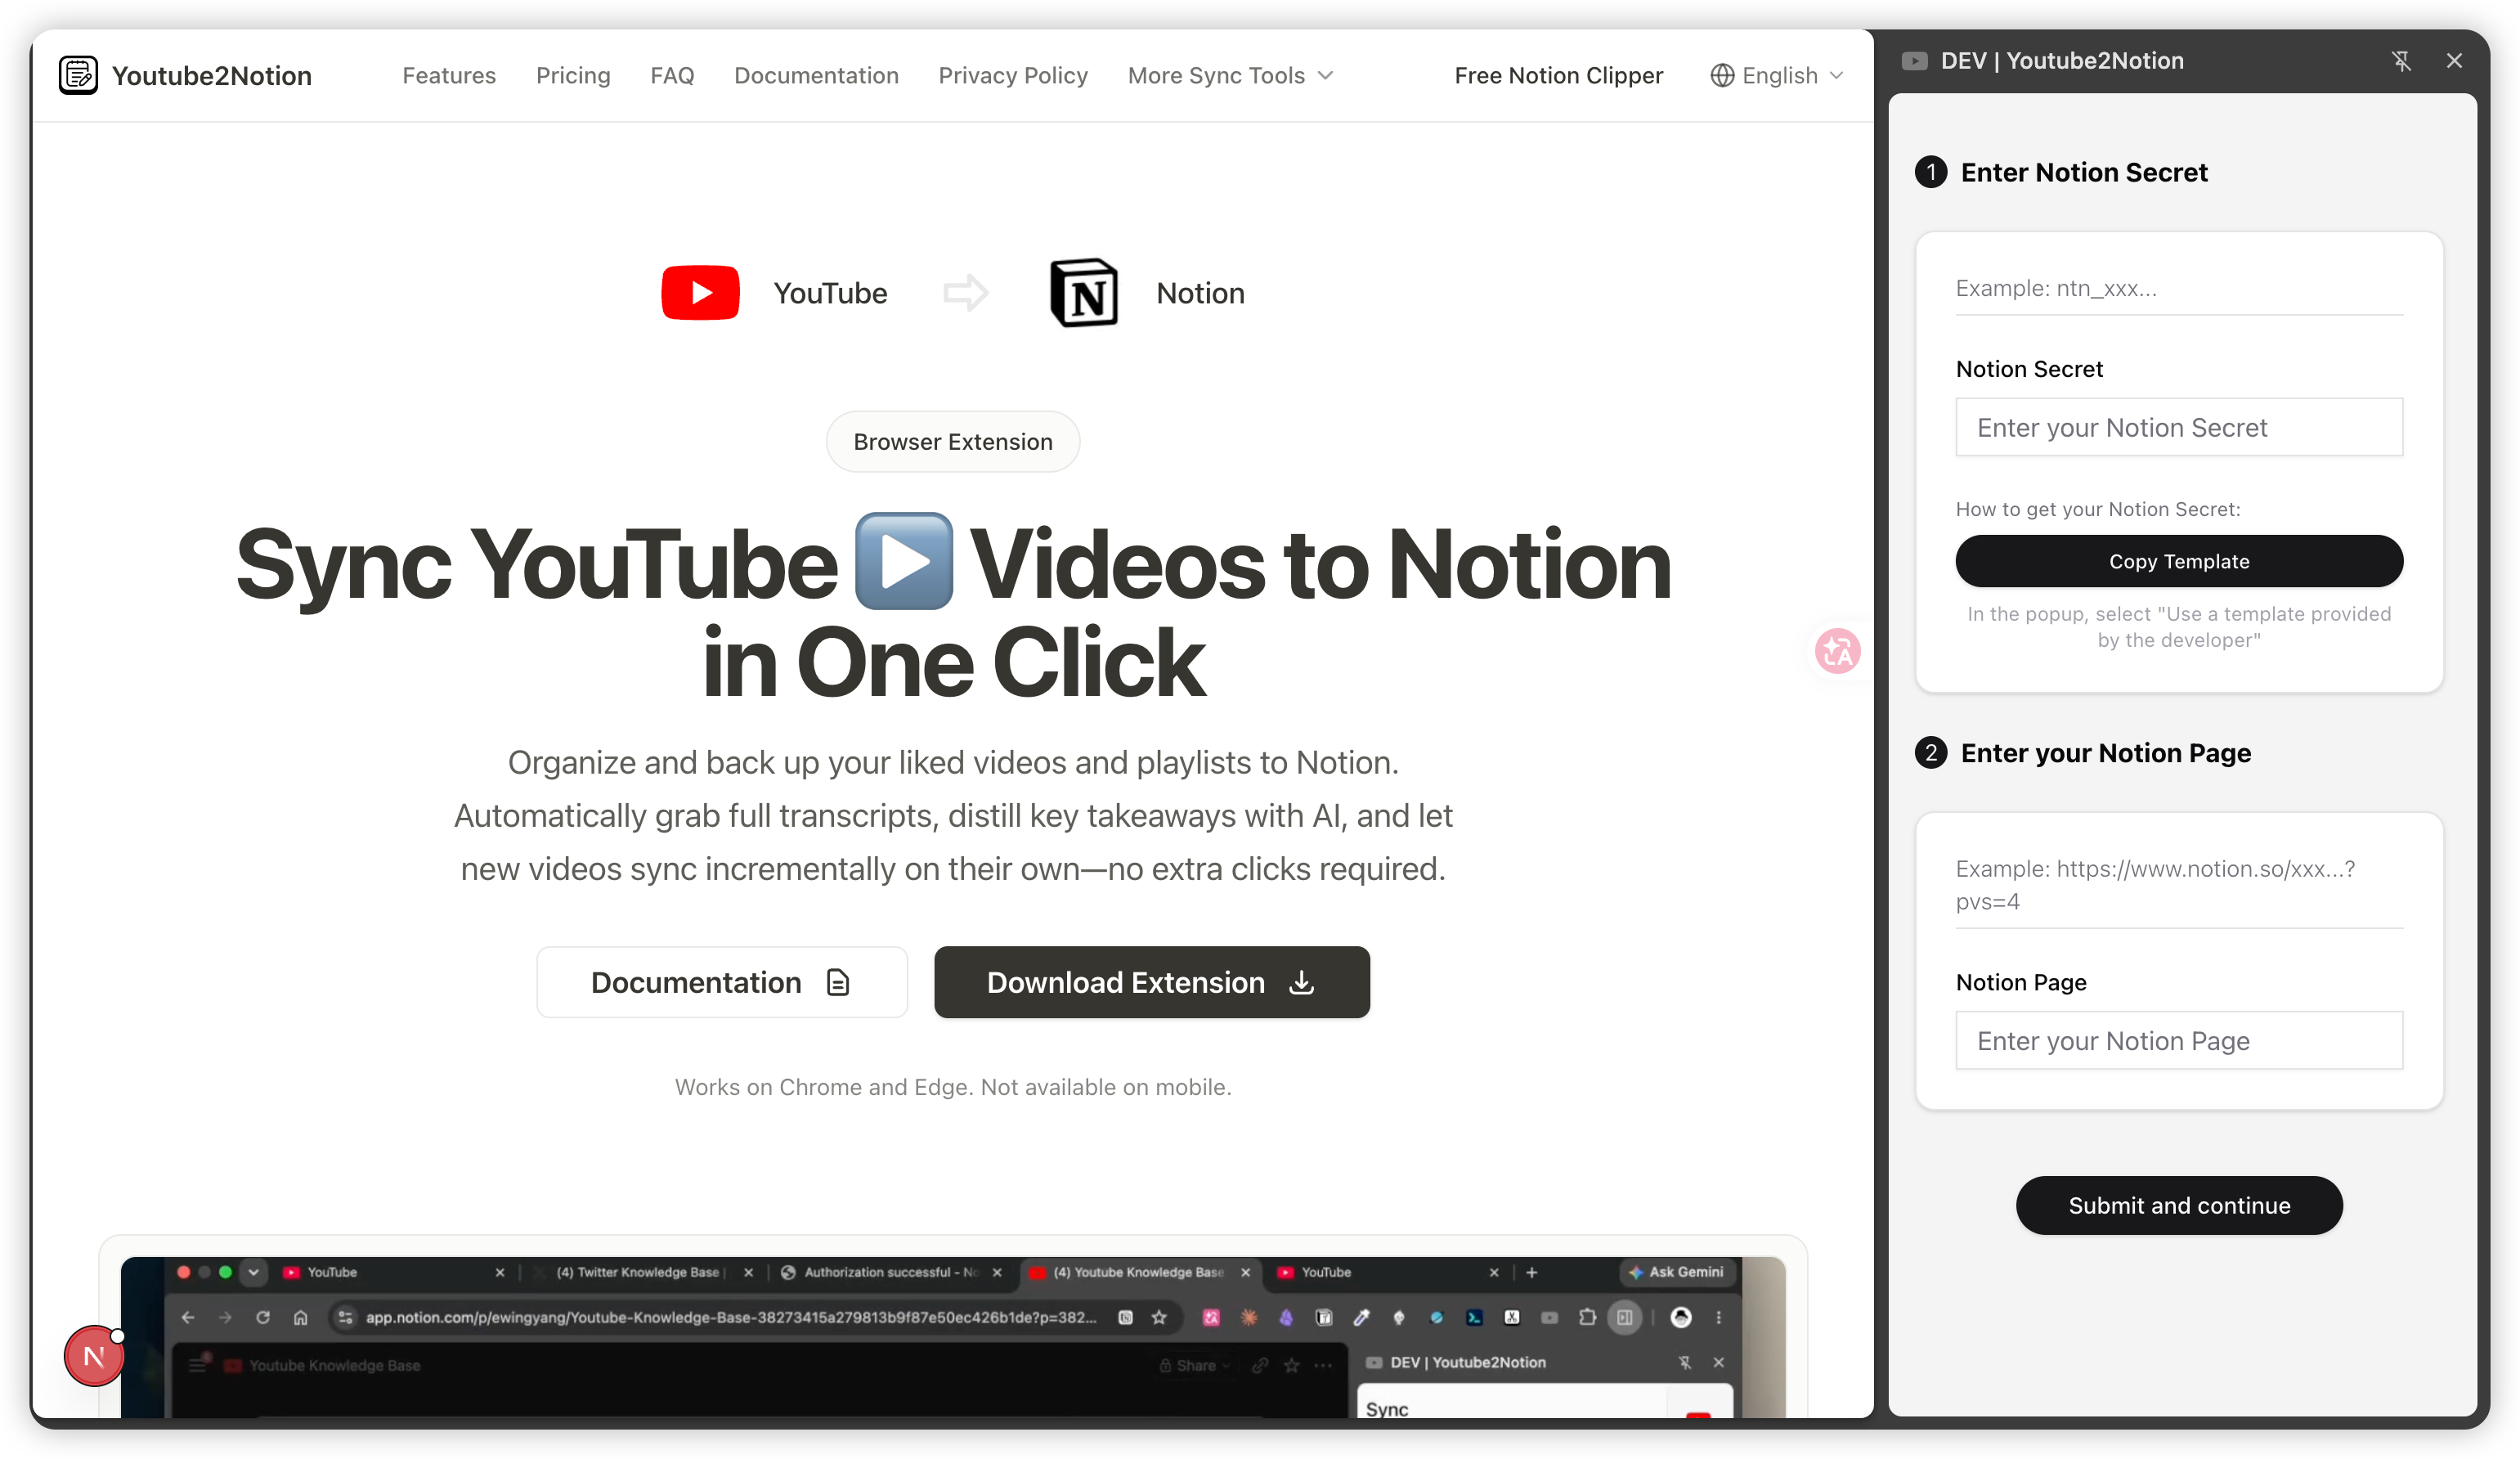Focus the Enter your Notion Page field
This screenshot has height=1459, width=2520.
tap(2178, 1040)
